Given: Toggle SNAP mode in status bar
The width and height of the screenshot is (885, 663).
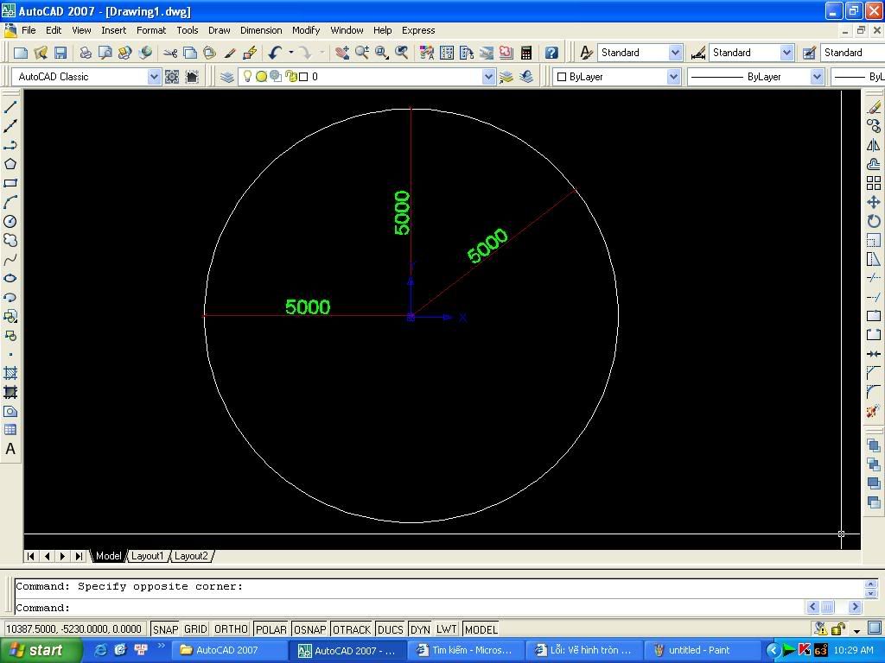Looking at the screenshot, I should coord(165,629).
